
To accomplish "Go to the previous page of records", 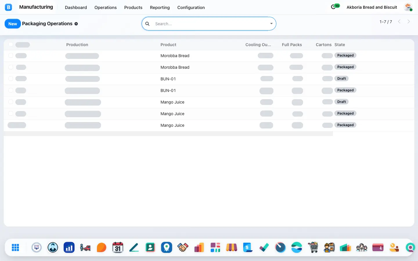I will point(399,21).
